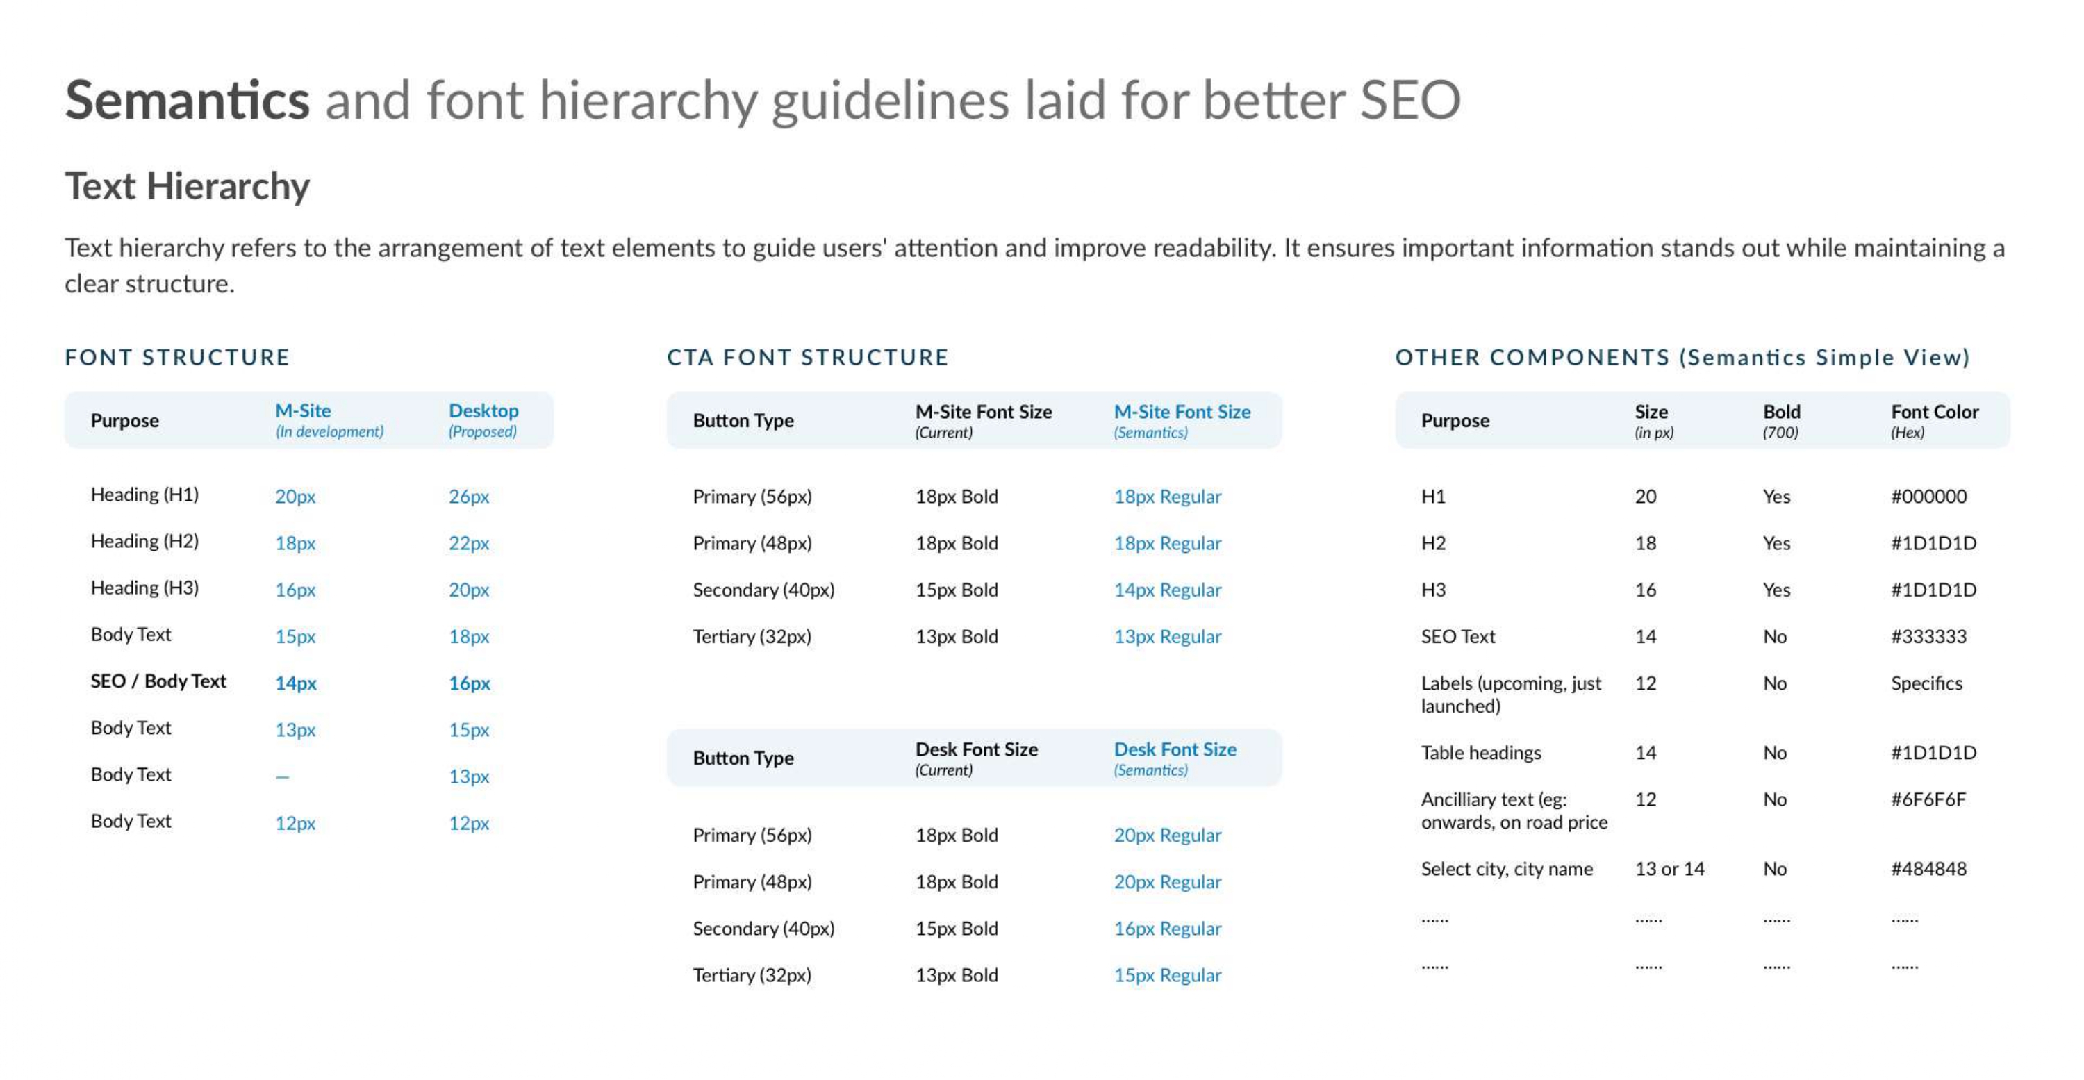2084x1080 pixels.
Task: Click the '13 or 14' size value
Action: coord(1669,869)
